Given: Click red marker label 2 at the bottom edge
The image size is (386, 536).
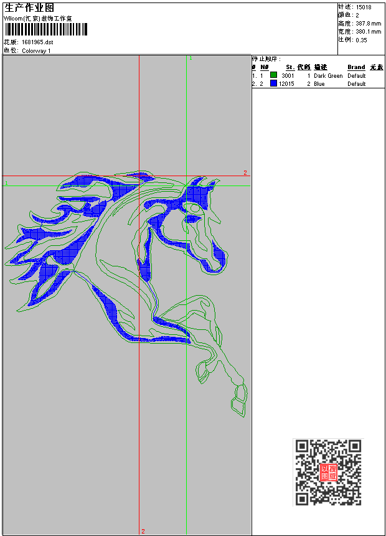Looking at the screenshot, I should (143, 531).
